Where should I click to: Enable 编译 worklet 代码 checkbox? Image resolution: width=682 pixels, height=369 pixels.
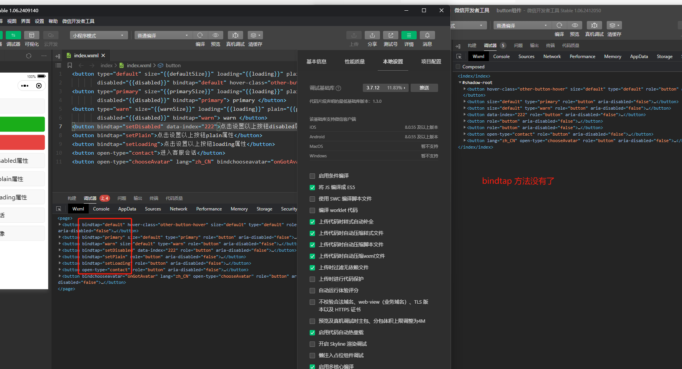312,210
